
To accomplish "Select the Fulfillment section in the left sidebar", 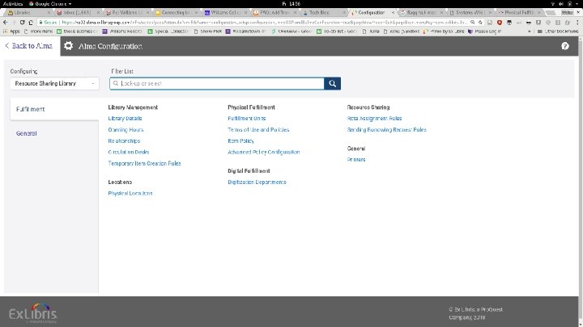I will click(x=54, y=109).
